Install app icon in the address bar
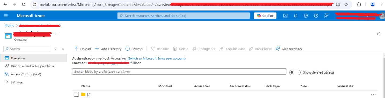Image resolution: width=385 pixels, height=98 pixels. [338, 5]
